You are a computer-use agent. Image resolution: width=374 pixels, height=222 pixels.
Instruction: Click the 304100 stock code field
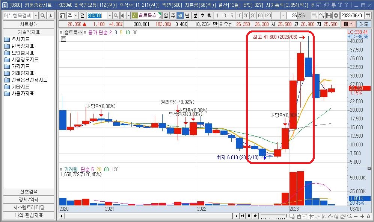(x=97, y=15)
